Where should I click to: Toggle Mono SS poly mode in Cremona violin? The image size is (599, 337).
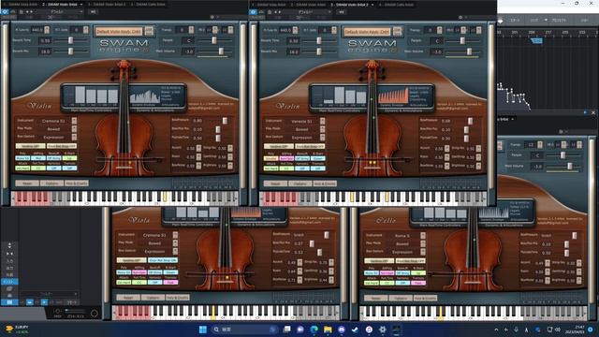(x=22, y=158)
